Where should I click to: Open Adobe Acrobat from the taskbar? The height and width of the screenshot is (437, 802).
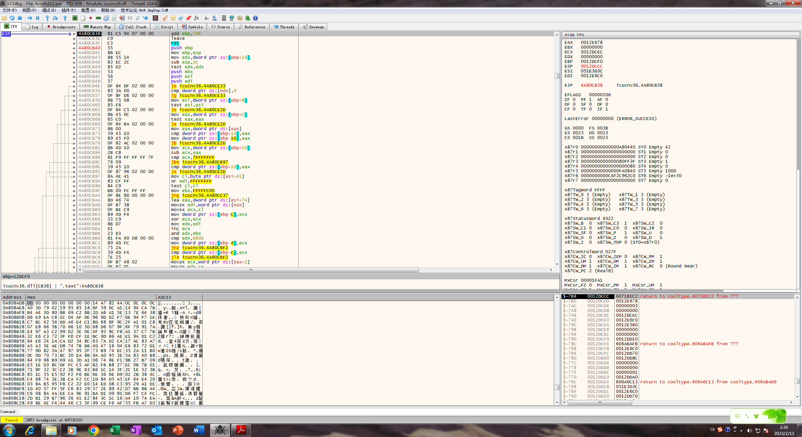[x=241, y=430]
